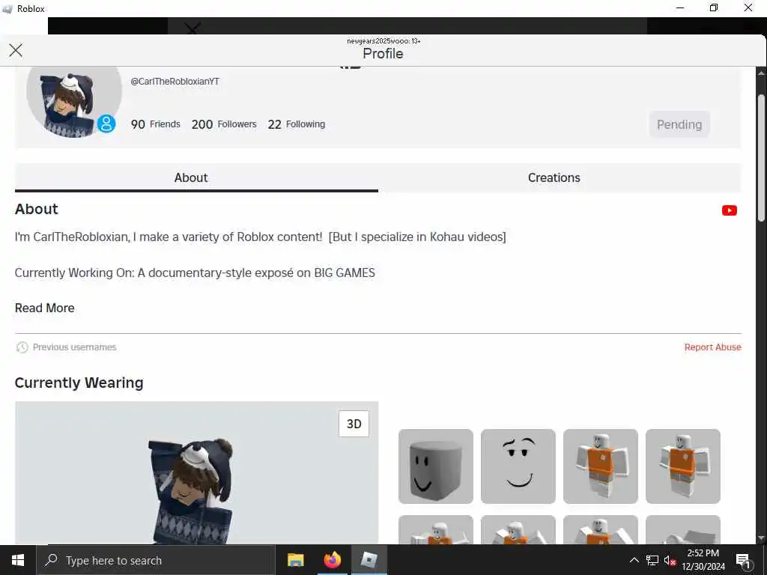Click the taskbar search box

pos(156,560)
